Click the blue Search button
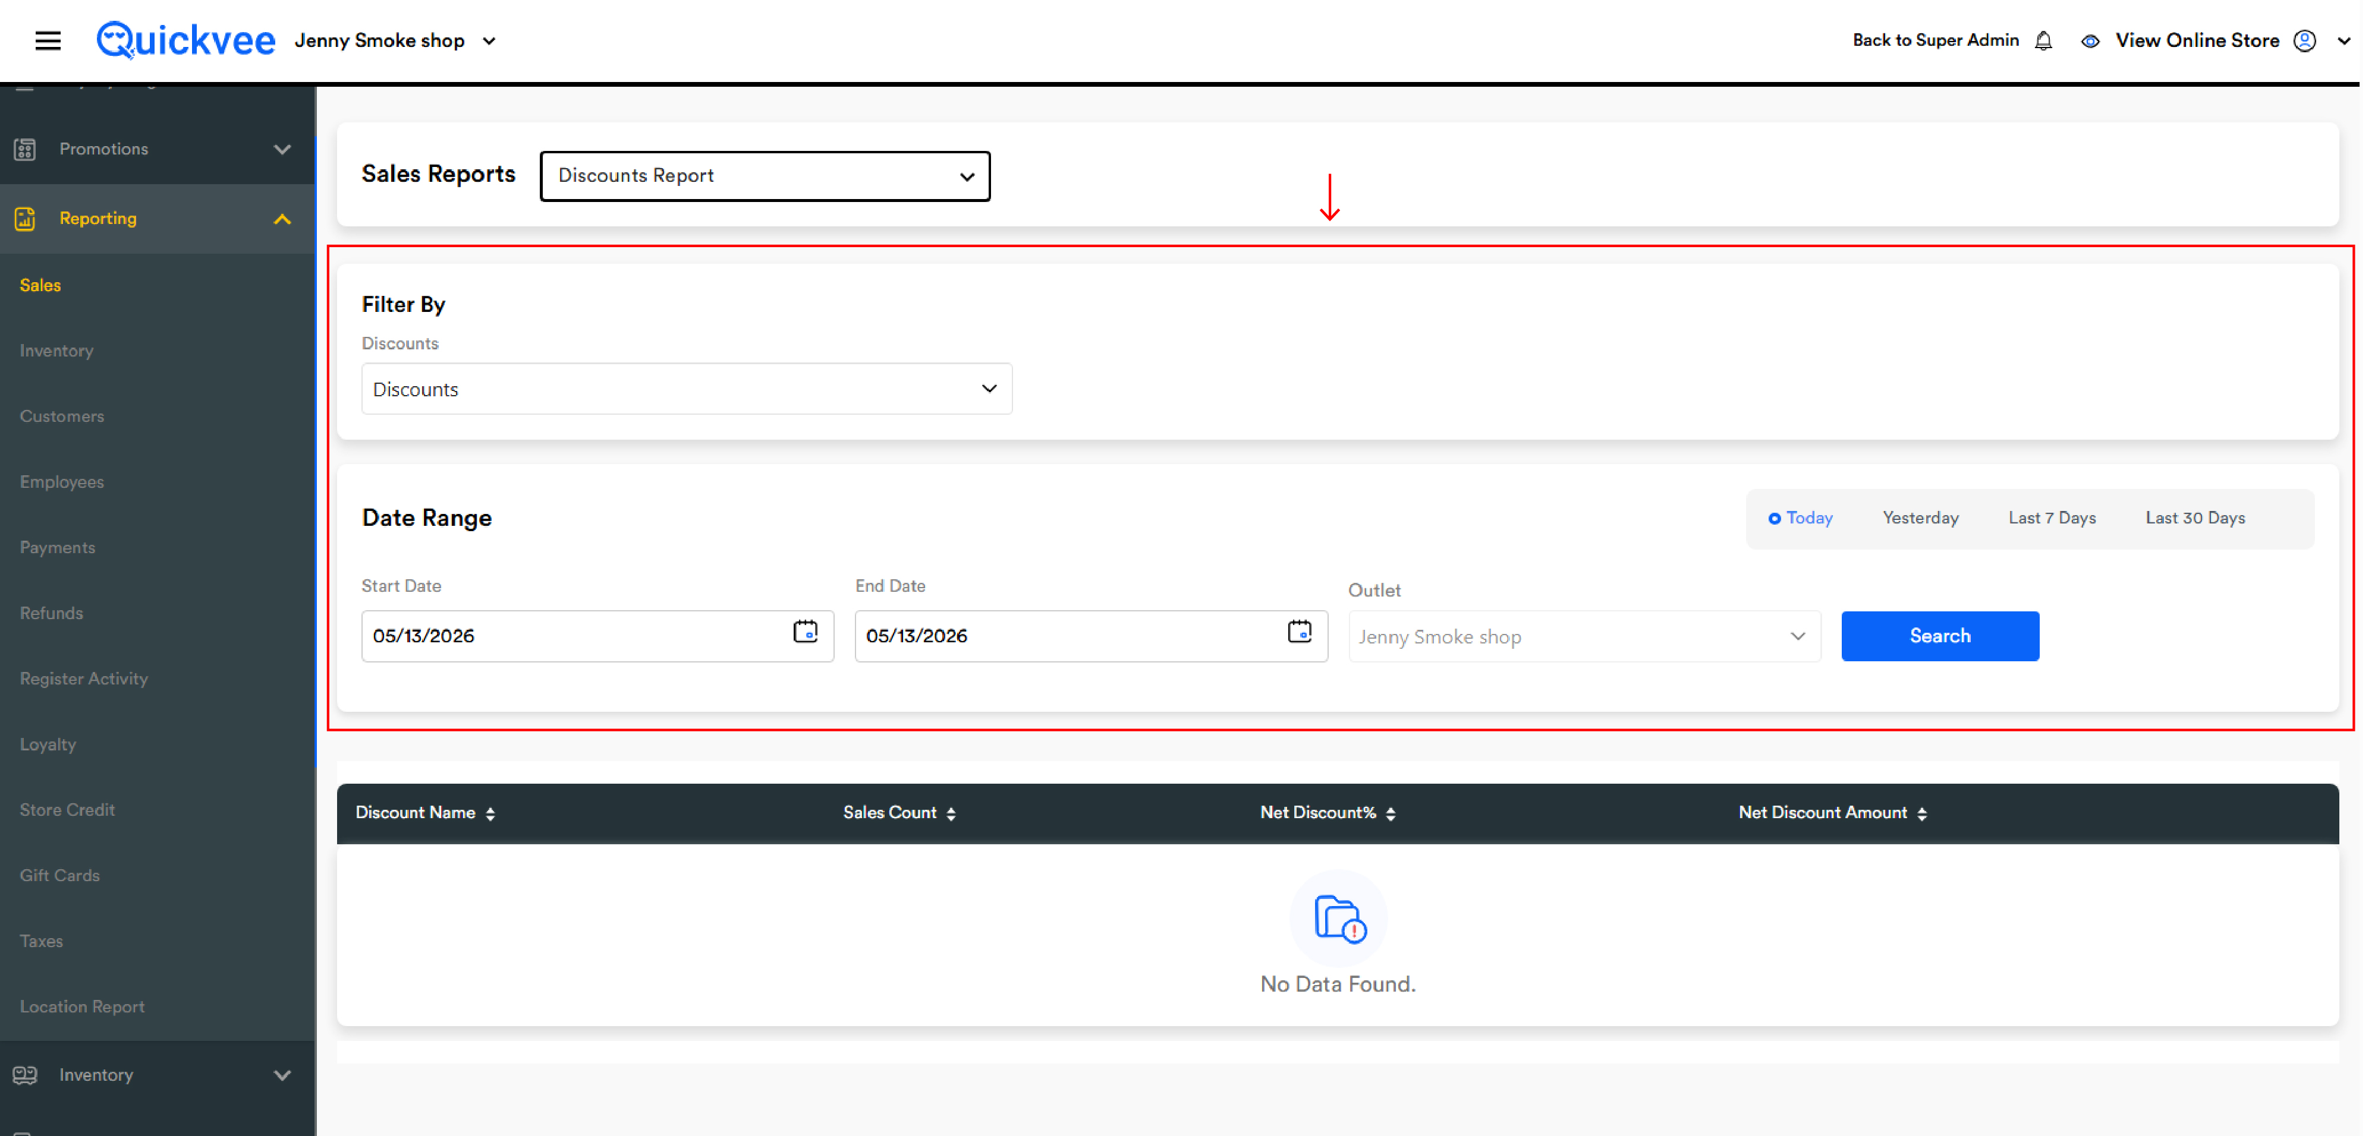The image size is (2378, 1136). click(x=1939, y=636)
